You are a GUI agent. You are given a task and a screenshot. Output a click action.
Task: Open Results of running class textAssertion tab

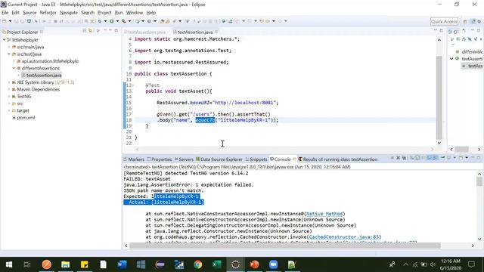[x=338, y=159]
